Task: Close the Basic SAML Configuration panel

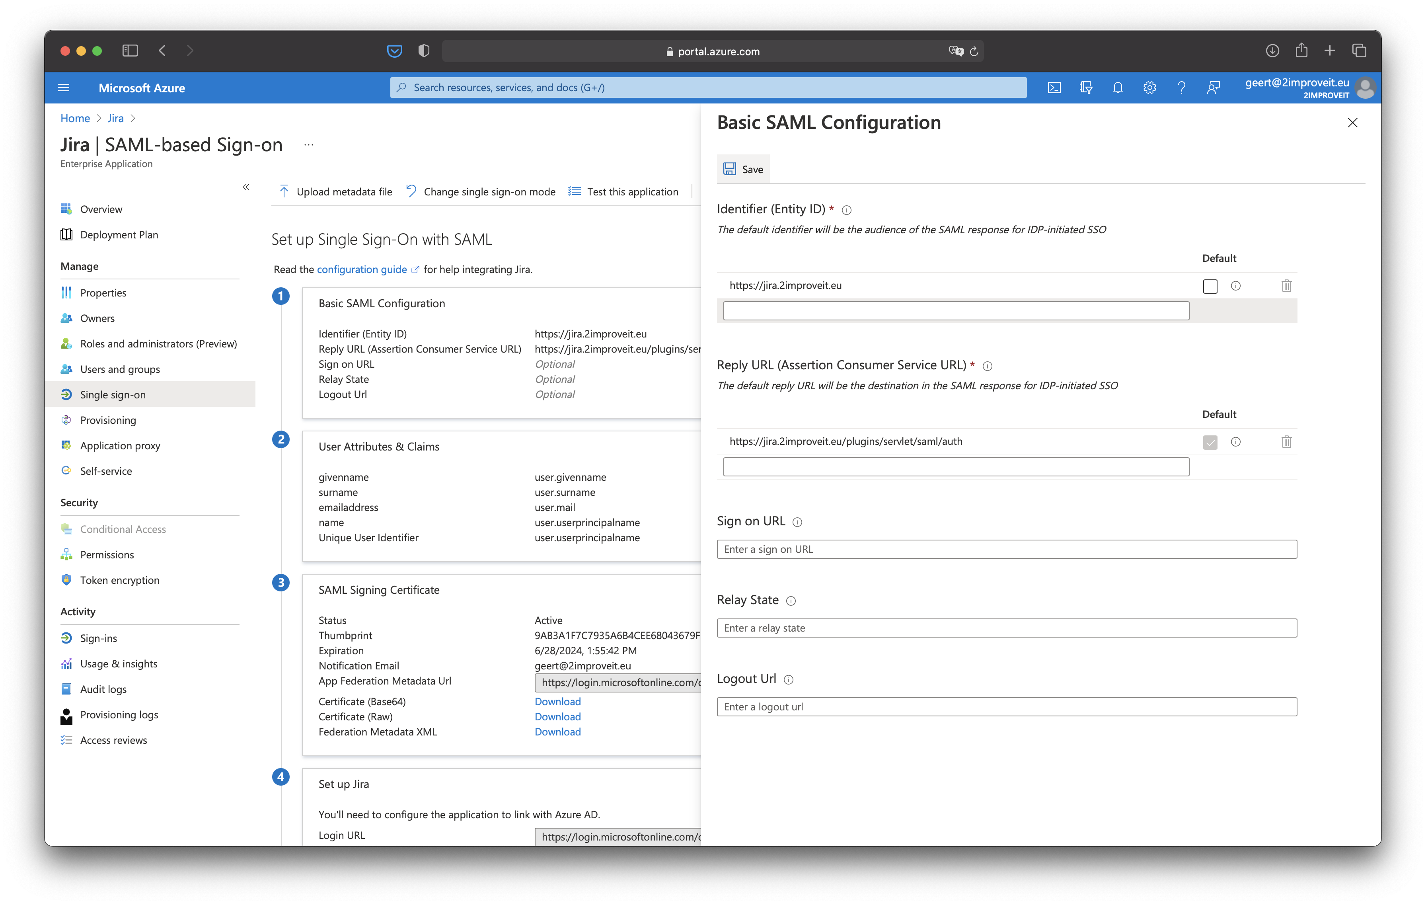Action: [1352, 123]
